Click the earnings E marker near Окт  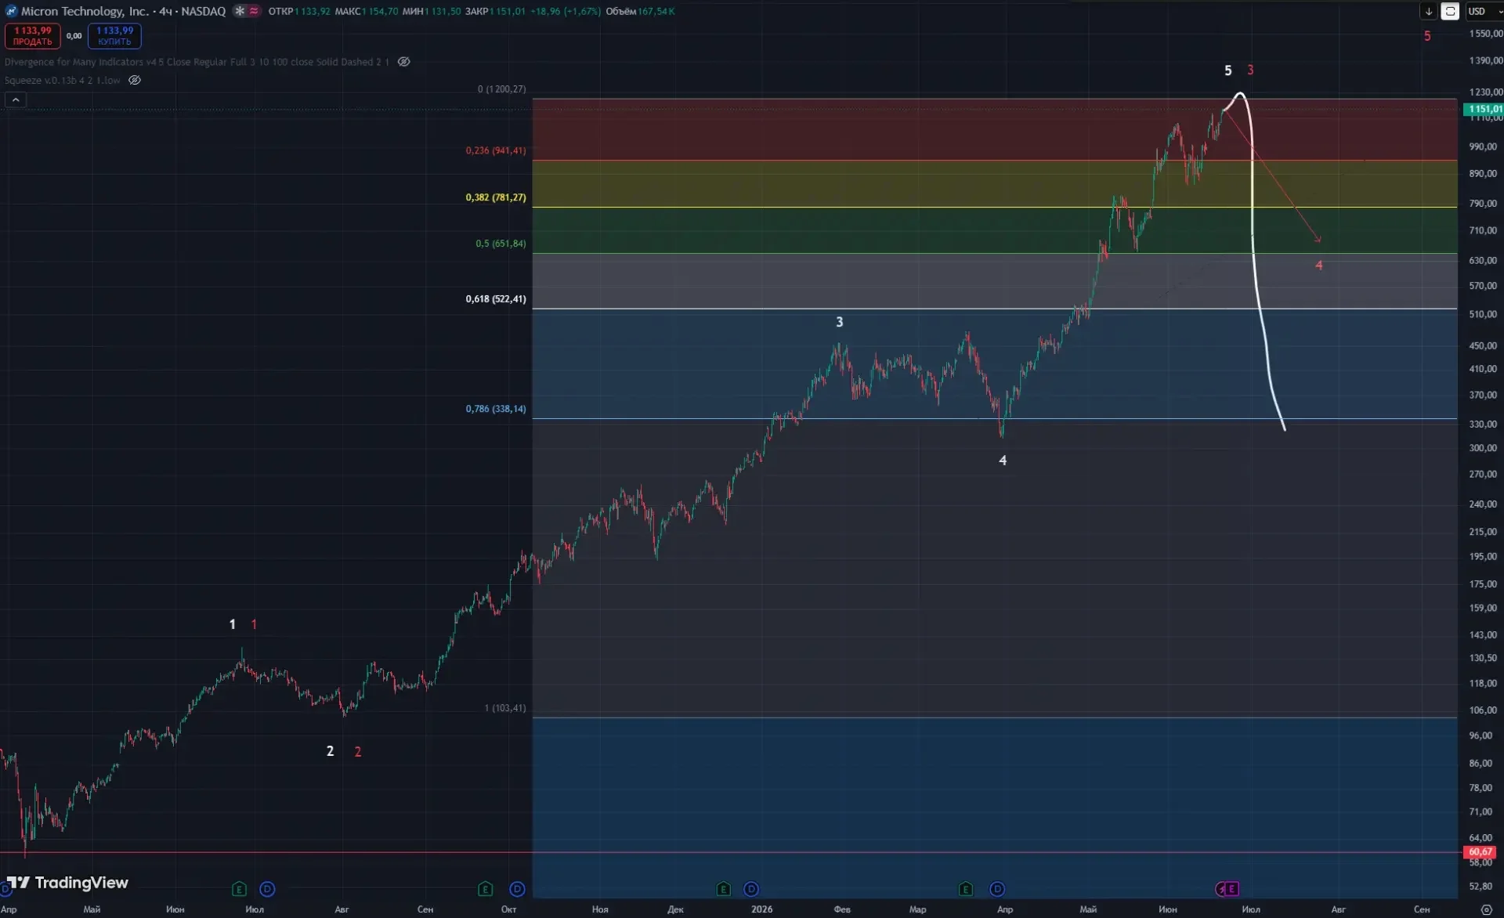486,889
